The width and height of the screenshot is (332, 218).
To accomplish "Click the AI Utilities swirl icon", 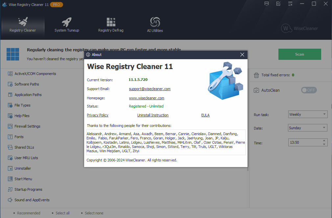I will coord(155,22).
